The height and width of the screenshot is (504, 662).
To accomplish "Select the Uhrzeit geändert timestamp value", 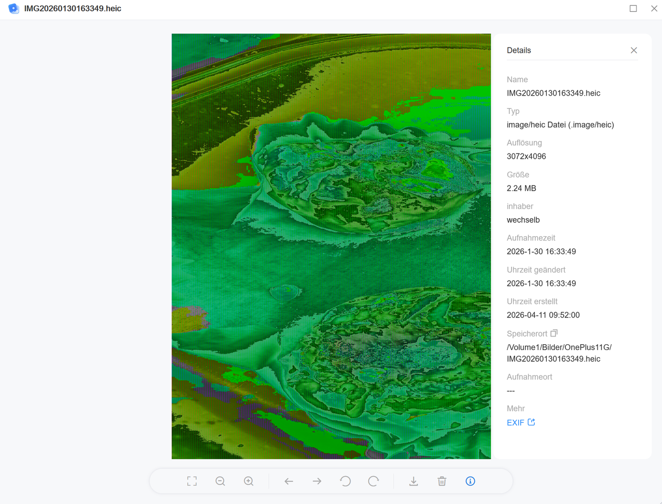I will pyautogui.click(x=541, y=283).
